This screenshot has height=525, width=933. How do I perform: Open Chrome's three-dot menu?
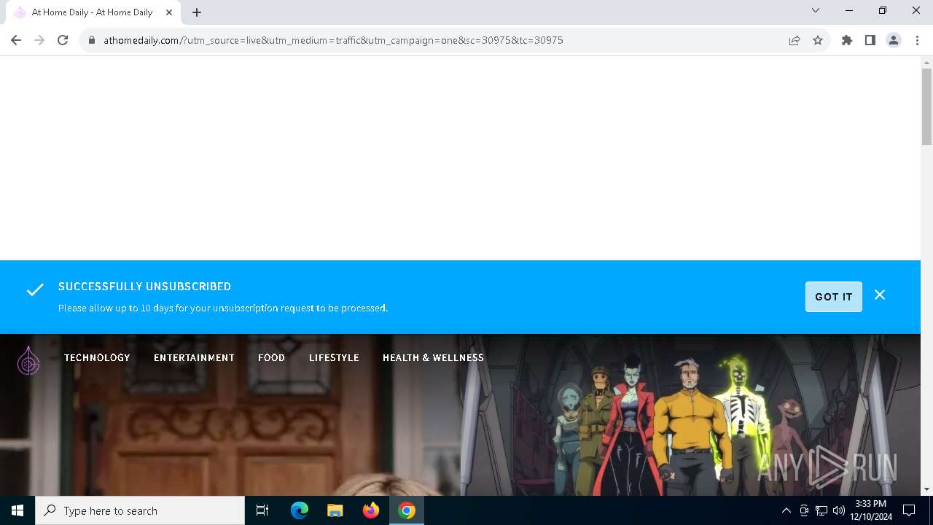click(917, 40)
